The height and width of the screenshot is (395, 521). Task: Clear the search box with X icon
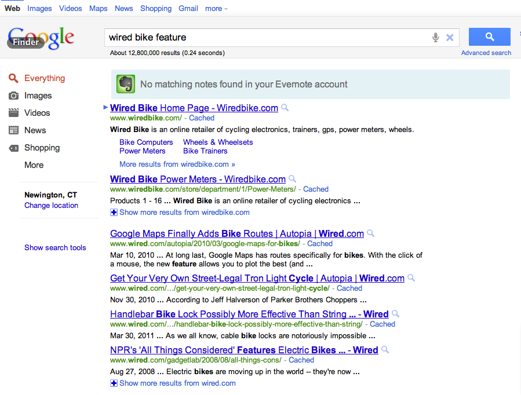point(450,38)
